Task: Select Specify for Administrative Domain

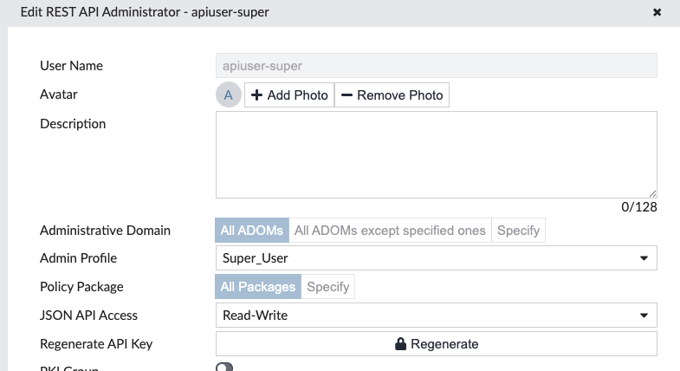Action: [x=518, y=231]
